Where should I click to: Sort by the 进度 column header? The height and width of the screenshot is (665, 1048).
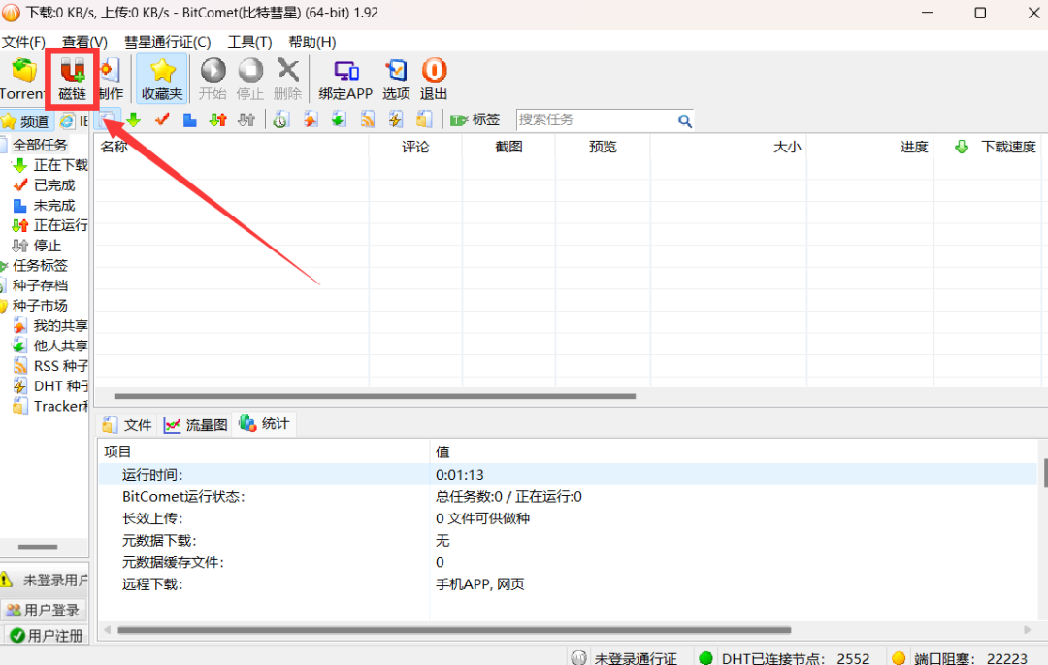(x=869, y=147)
